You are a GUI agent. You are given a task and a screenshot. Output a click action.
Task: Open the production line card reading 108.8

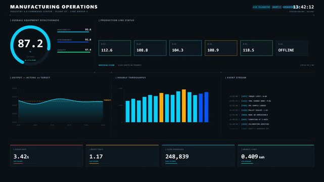(x=150, y=48)
